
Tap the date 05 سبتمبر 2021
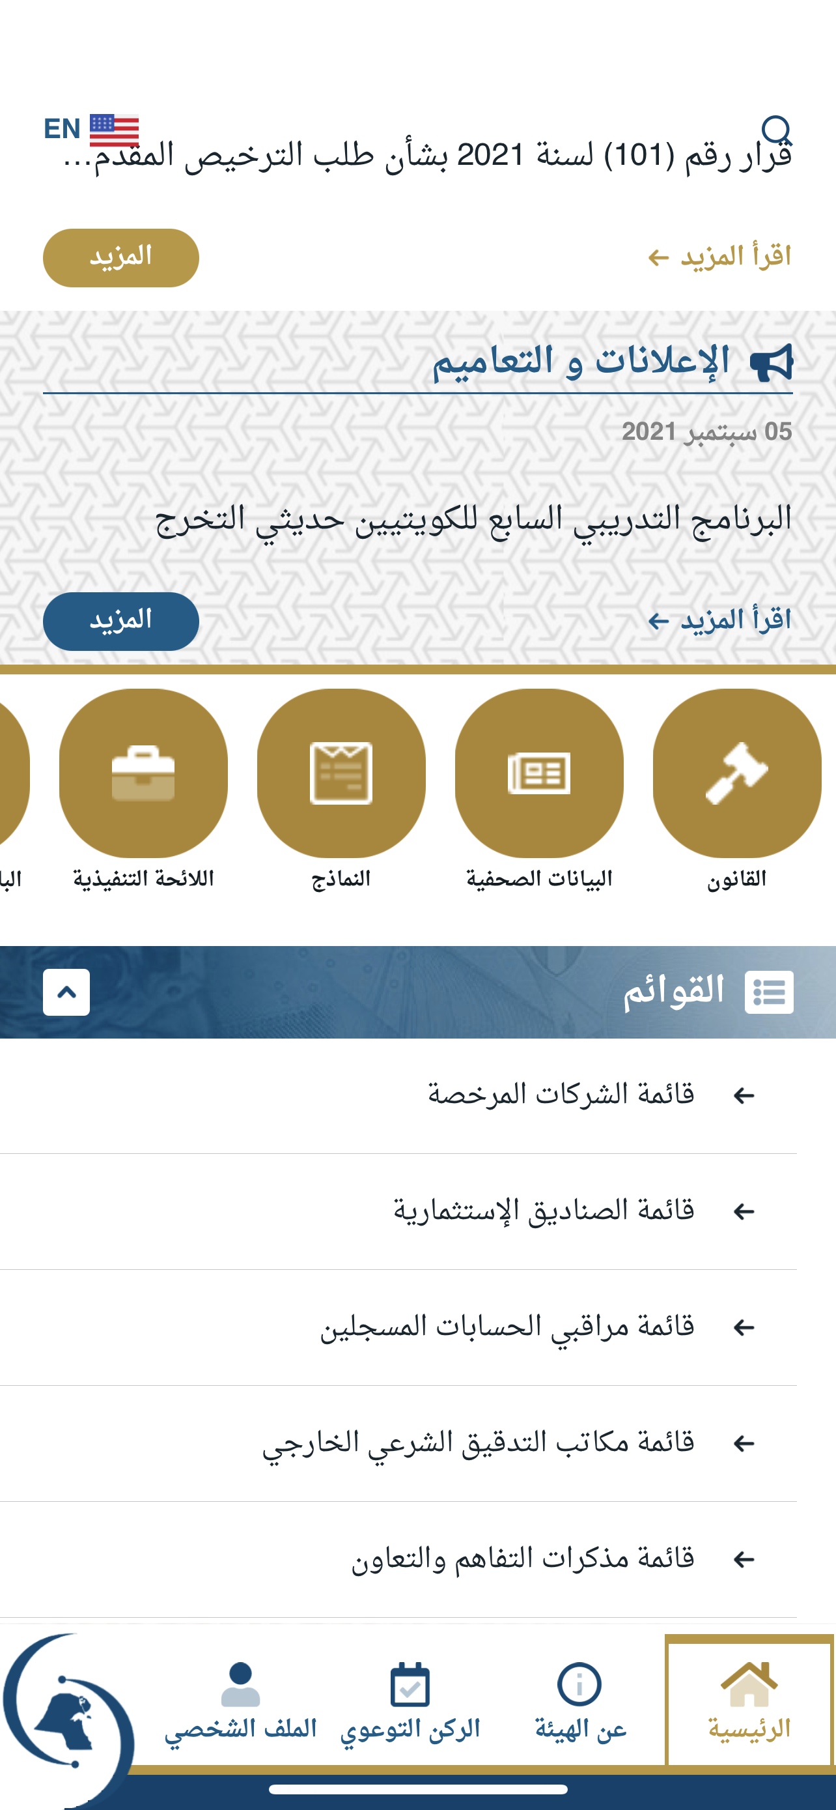point(707,431)
